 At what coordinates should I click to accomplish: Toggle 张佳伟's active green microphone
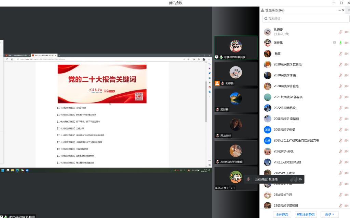coord(340,43)
